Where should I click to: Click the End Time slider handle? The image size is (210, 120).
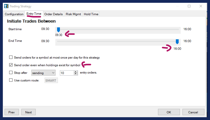coord(177,41)
